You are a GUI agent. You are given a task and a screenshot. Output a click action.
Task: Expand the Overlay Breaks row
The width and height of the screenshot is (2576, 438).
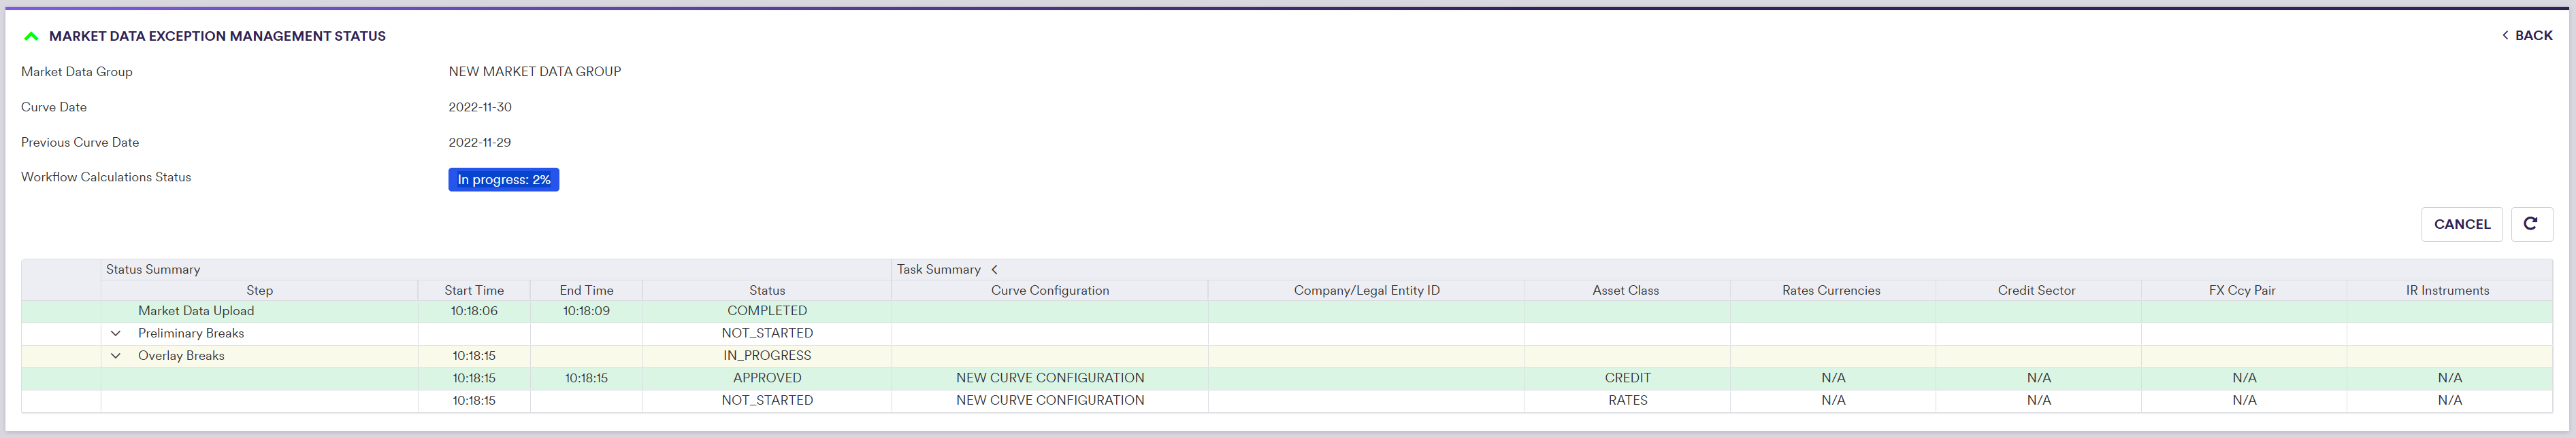[x=116, y=357]
